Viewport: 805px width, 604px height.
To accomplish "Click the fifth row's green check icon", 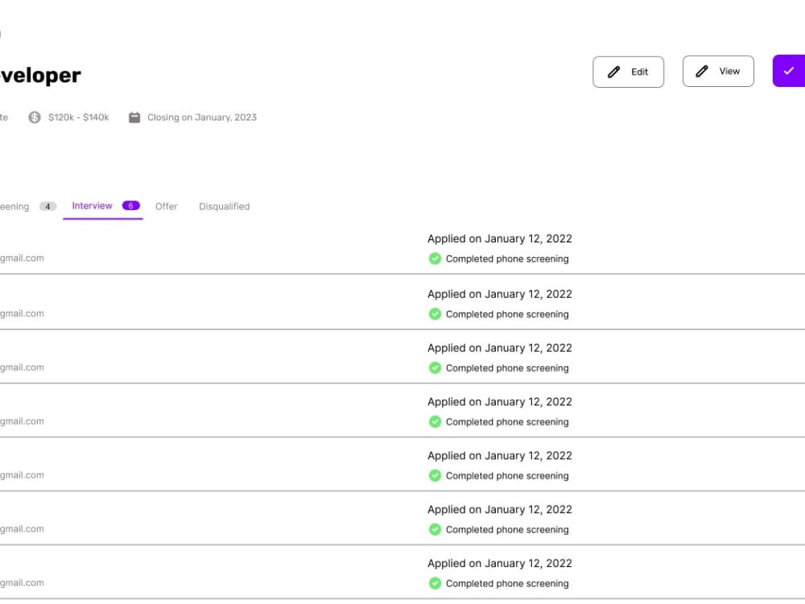I will 435,476.
